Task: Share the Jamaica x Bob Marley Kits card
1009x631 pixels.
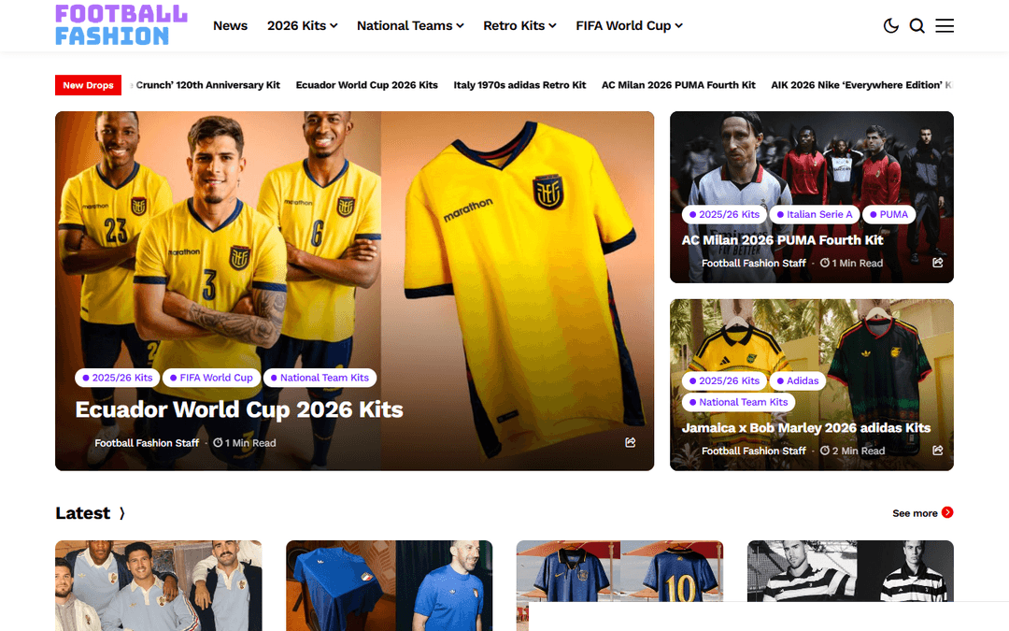Action: [x=938, y=450]
